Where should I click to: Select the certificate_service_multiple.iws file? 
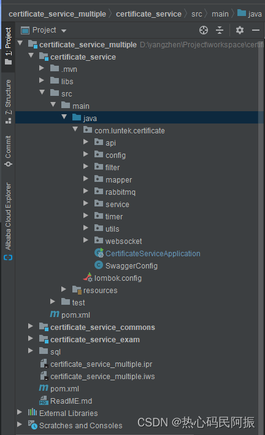pos(102,377)
